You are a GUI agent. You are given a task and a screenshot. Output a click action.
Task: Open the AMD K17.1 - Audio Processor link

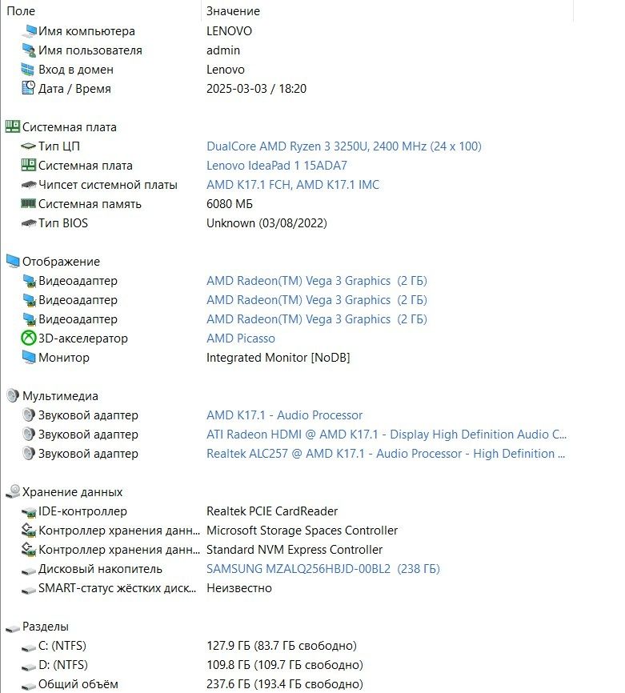[x=284, y=415]
